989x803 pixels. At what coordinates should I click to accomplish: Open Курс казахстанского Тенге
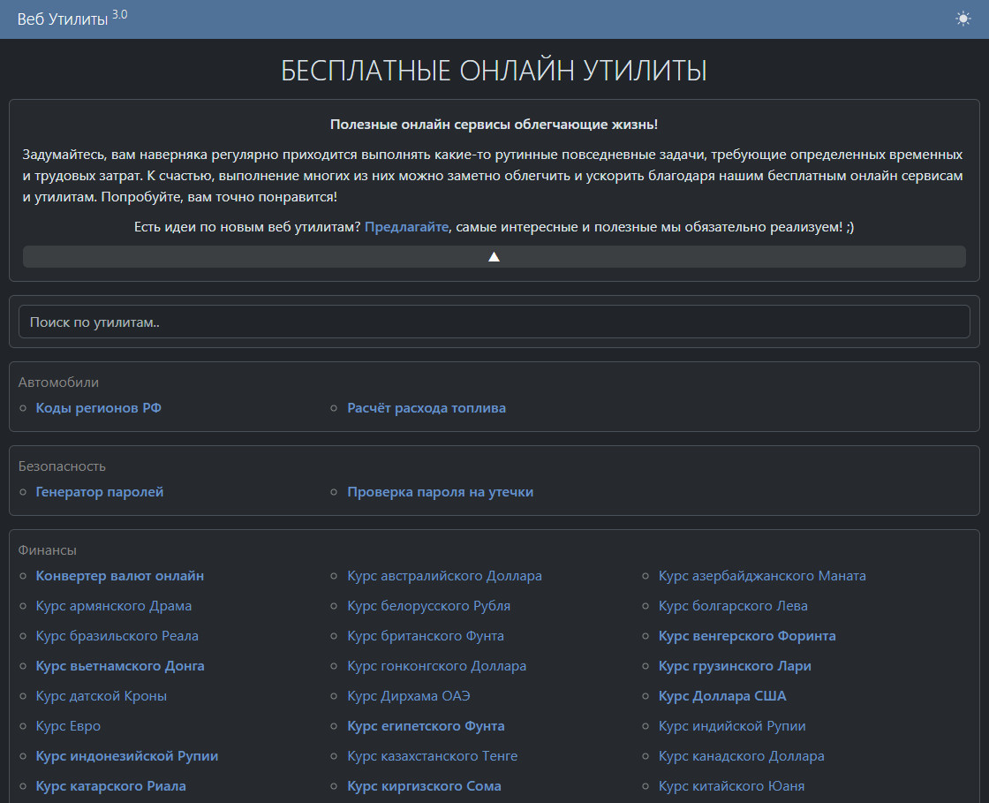coord(432,755)
